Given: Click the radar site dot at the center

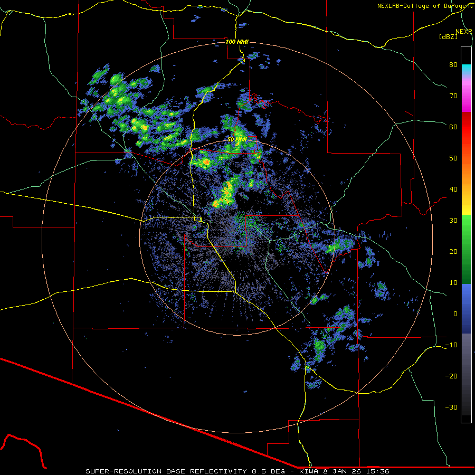Looking at the screenshot, I should [x=237, y=237].
